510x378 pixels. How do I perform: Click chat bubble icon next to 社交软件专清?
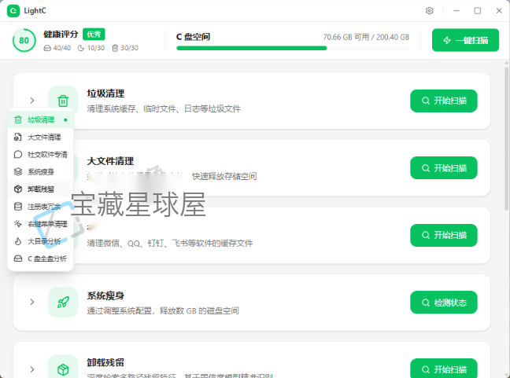pyautogui.click(x=18, y=154)
